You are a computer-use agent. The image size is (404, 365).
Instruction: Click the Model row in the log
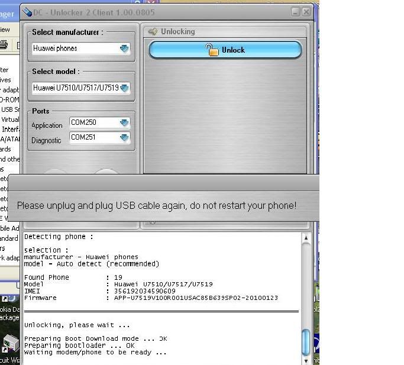click(118, 284)
